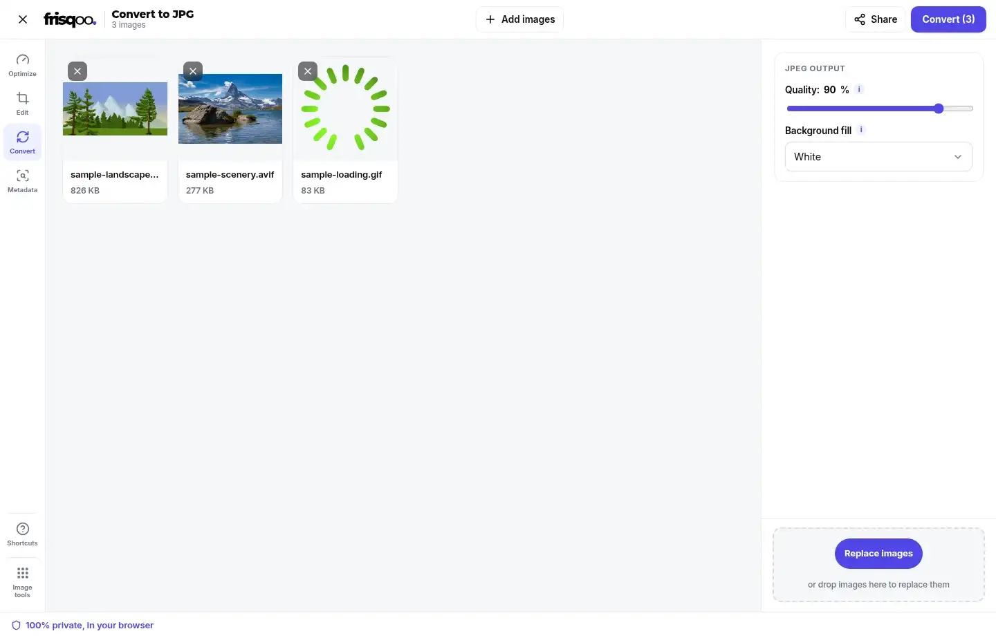
Task: Open the Edit crop tool
Action: [23, 104]
